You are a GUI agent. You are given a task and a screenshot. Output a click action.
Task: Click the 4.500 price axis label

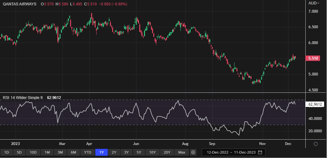[x=313, y=90]
